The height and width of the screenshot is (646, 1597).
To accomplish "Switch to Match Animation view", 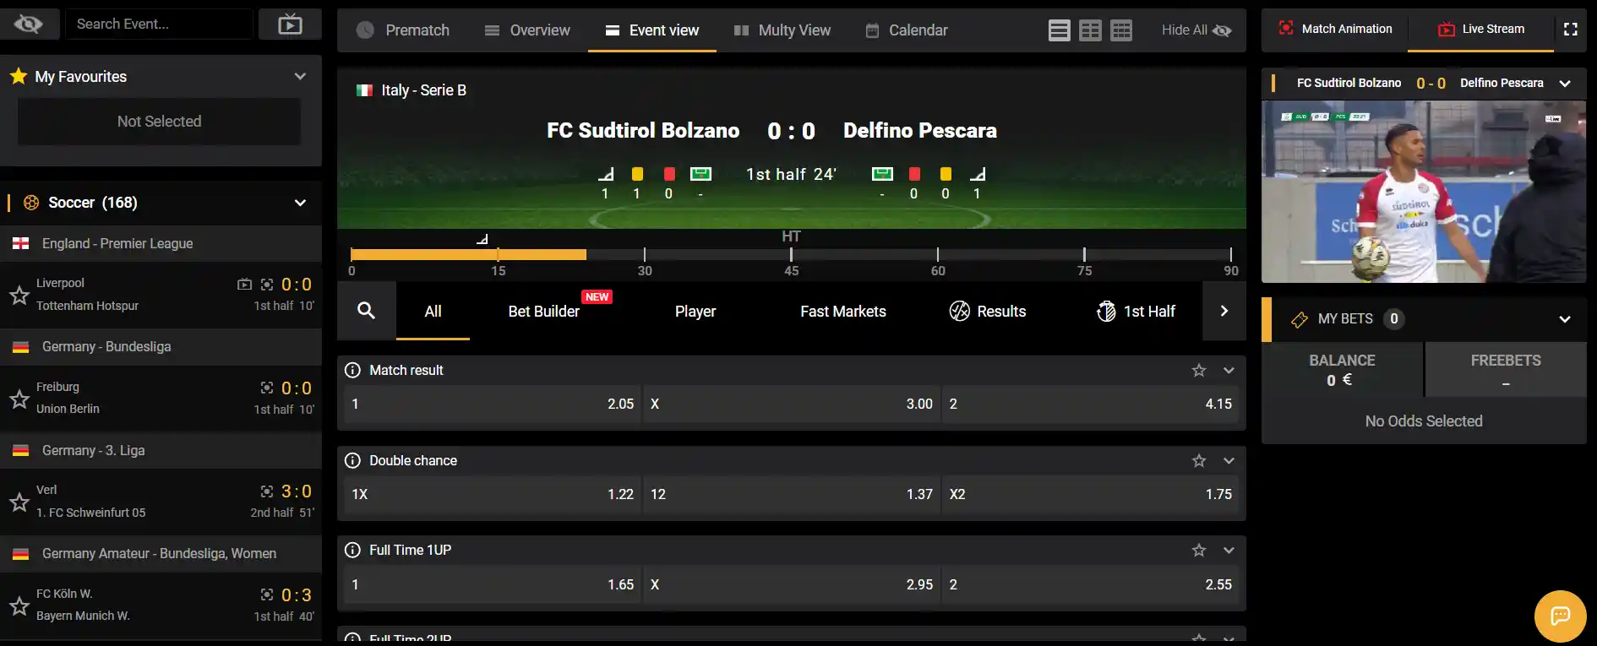I will (1335, 29).
